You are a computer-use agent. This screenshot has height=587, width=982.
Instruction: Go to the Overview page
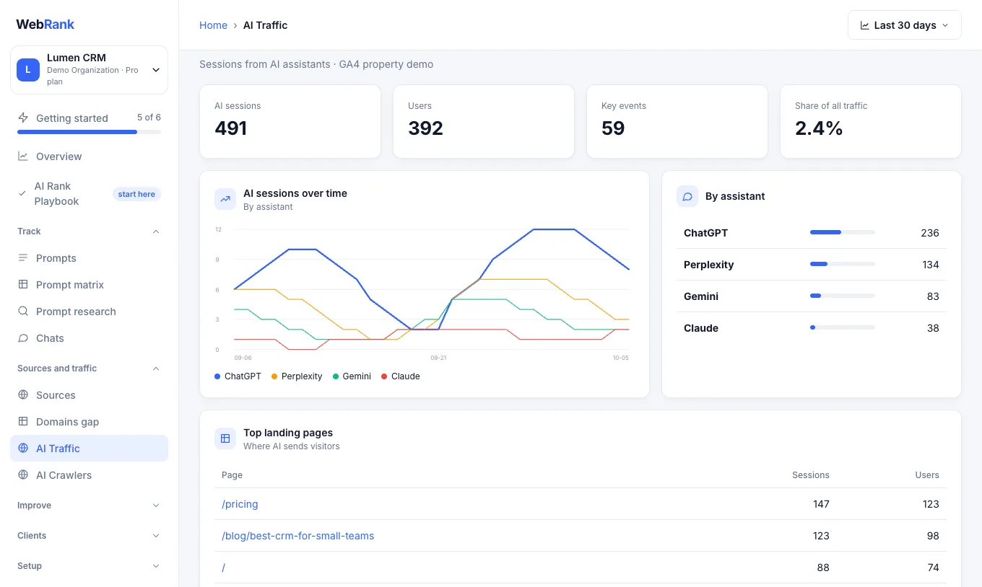[89, 156]
